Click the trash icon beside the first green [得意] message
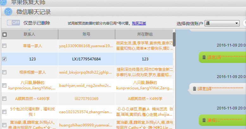The height and width of the screenshot is (129, 246). pos(204,57)
